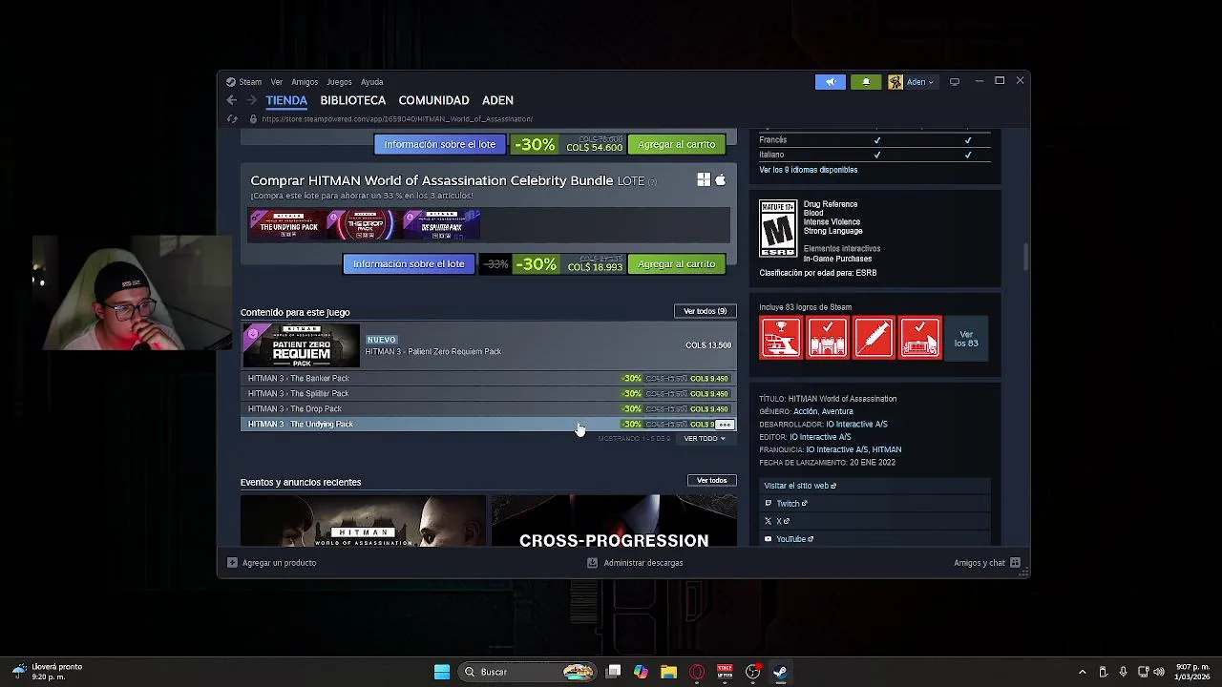
Task: Click the plus icon for Agregar un producto
Action: click(232, 563)
